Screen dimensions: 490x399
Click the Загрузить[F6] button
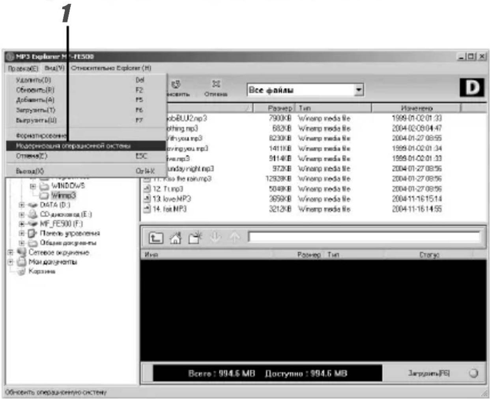[x=428, y=373]
